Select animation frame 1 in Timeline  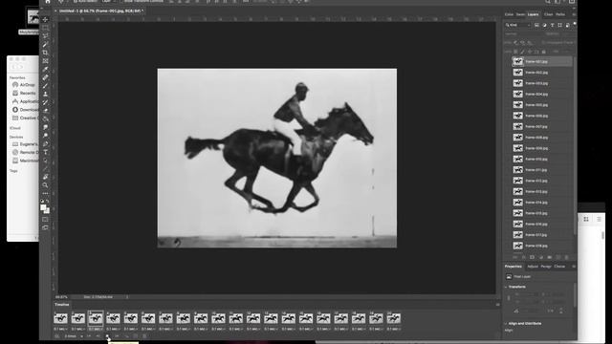[x=60, y=318]
